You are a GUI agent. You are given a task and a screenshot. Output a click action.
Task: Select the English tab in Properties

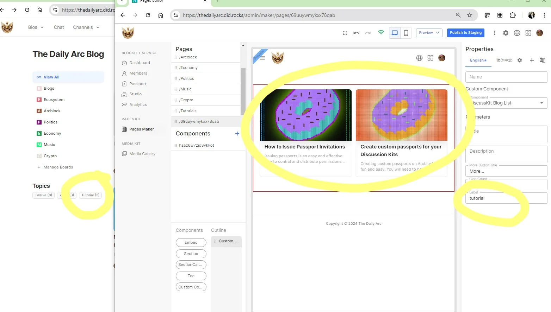point(478,61)
